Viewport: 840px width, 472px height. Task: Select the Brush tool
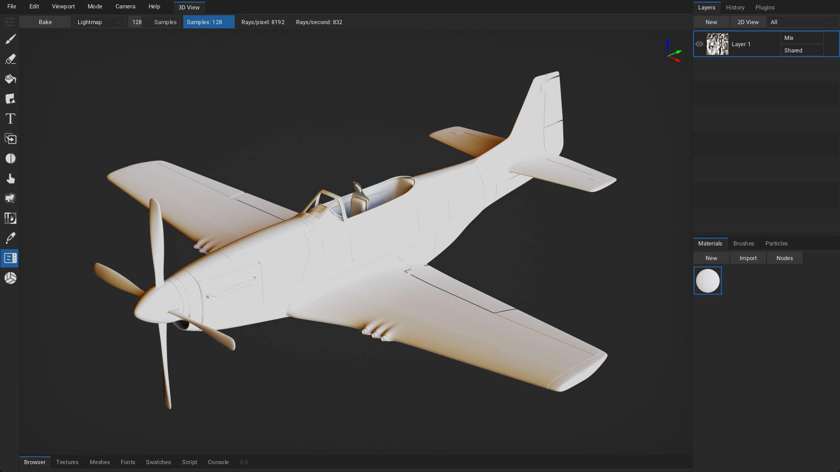click(x=10, y=39)
